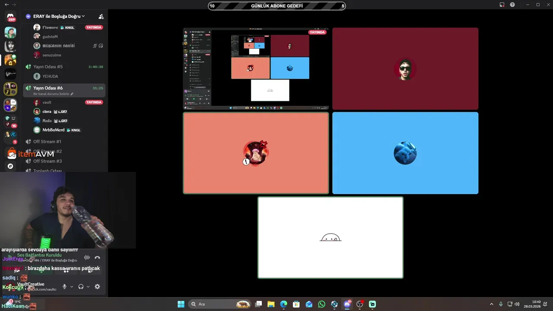Select the blue participant tile
This screenshot has height=311, width=553.
[405, 153]
